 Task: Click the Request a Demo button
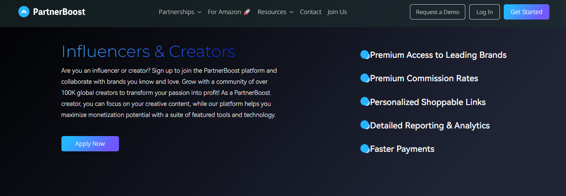click(438, 12)
